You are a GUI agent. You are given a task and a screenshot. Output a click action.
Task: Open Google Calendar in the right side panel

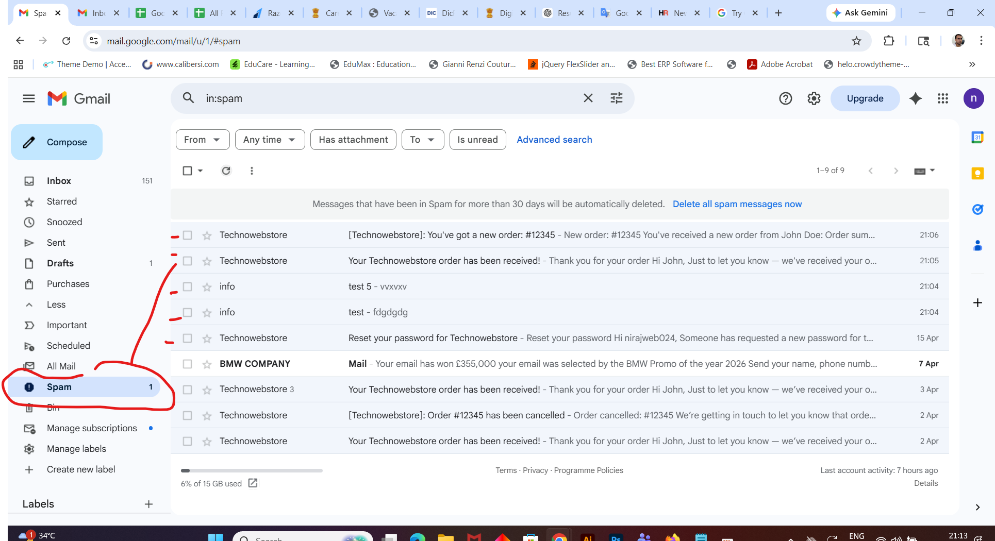978,138
